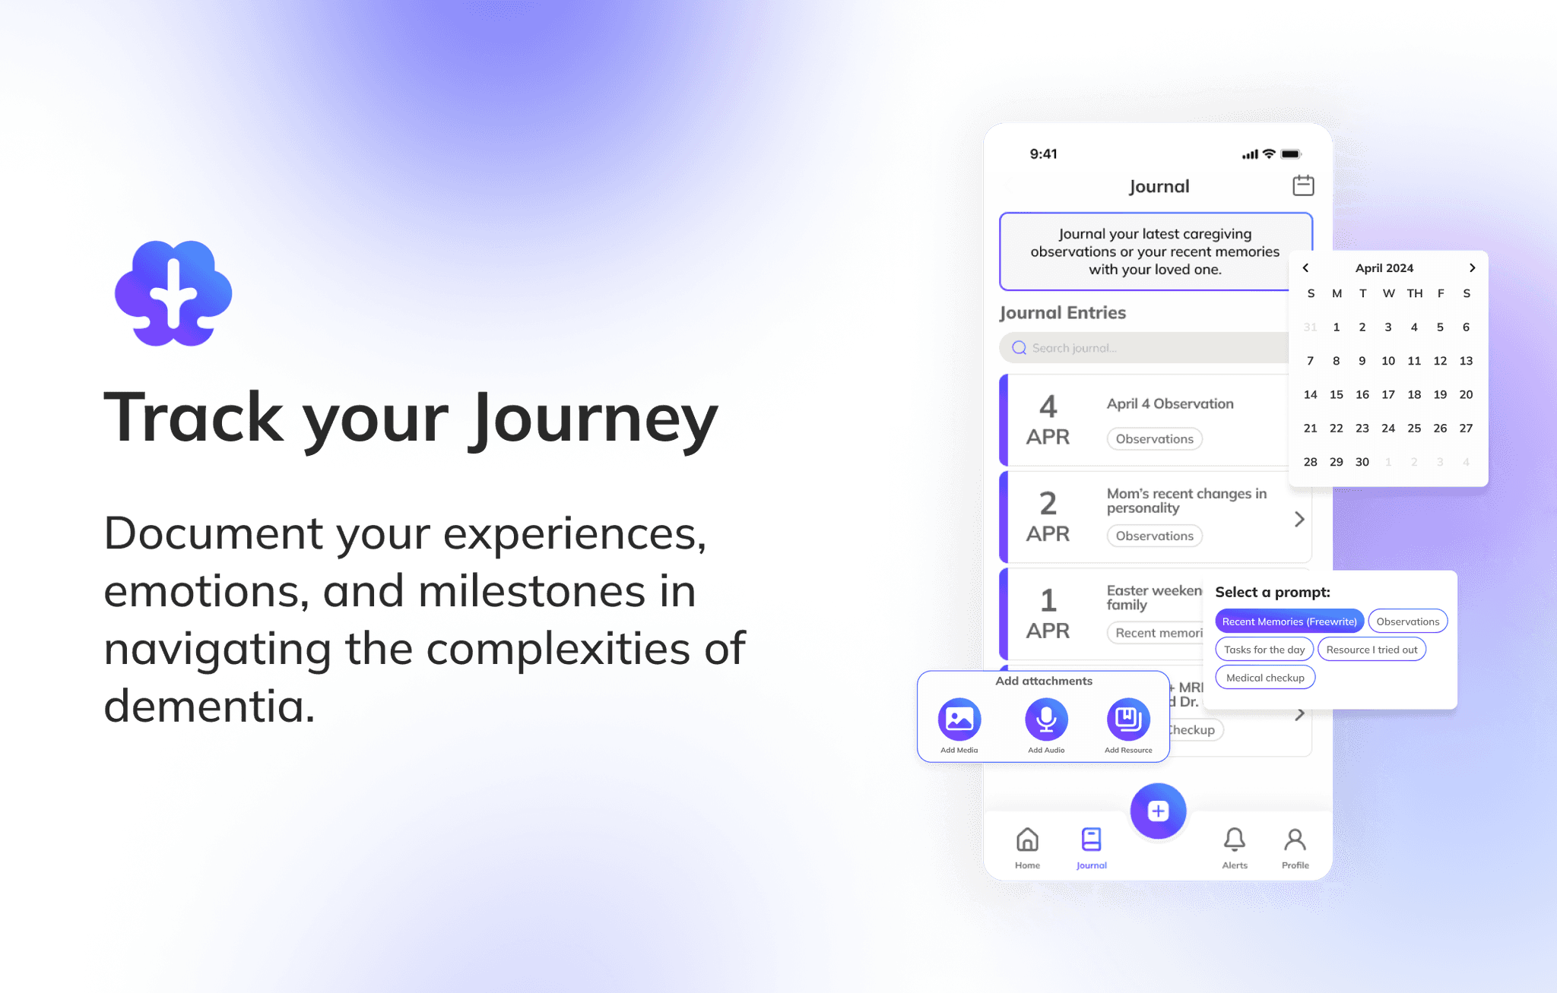Open the Alerts bell icon
The image size is (1557, 993).
click(1234, 840)
